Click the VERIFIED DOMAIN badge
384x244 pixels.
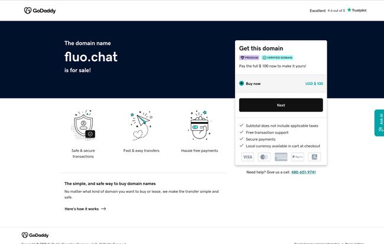[277, 58]
